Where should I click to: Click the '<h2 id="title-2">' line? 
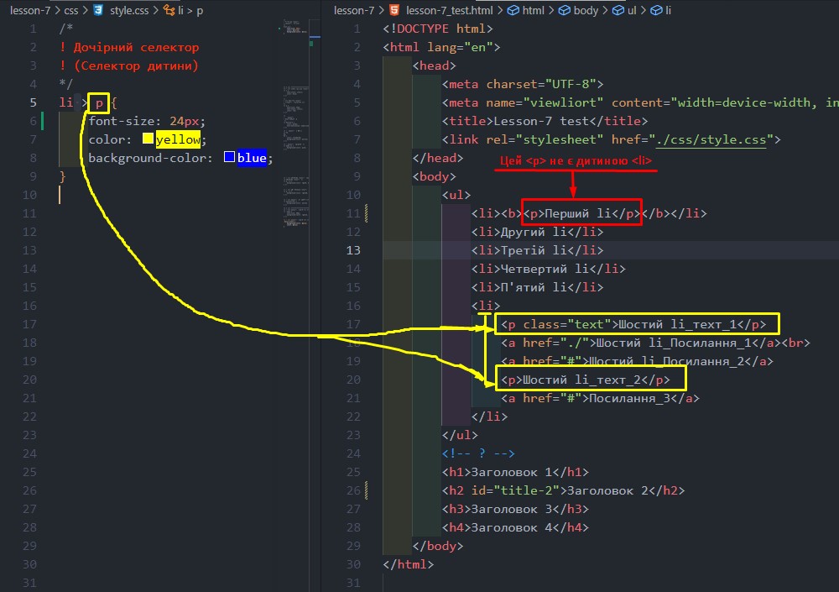564,490
